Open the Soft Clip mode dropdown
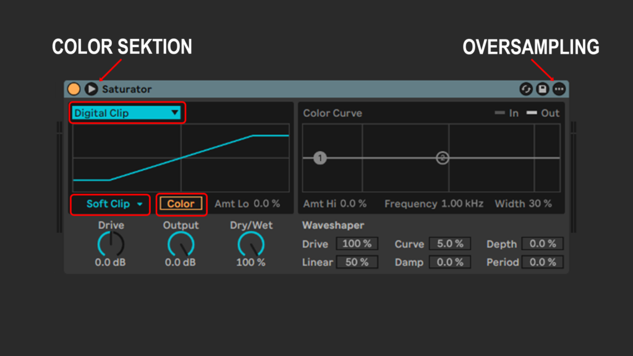The image size is (633, 356). coord(110,205)
